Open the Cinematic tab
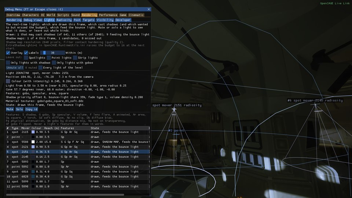This screenshot has width=352, height=198. click(136, 15)
